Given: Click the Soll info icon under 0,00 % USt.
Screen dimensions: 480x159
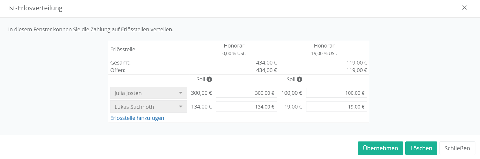Looking at the screenshot, I should coord(209,79).
